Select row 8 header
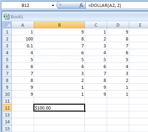Screen dimensions: 148x132 (x=7, y=80)
